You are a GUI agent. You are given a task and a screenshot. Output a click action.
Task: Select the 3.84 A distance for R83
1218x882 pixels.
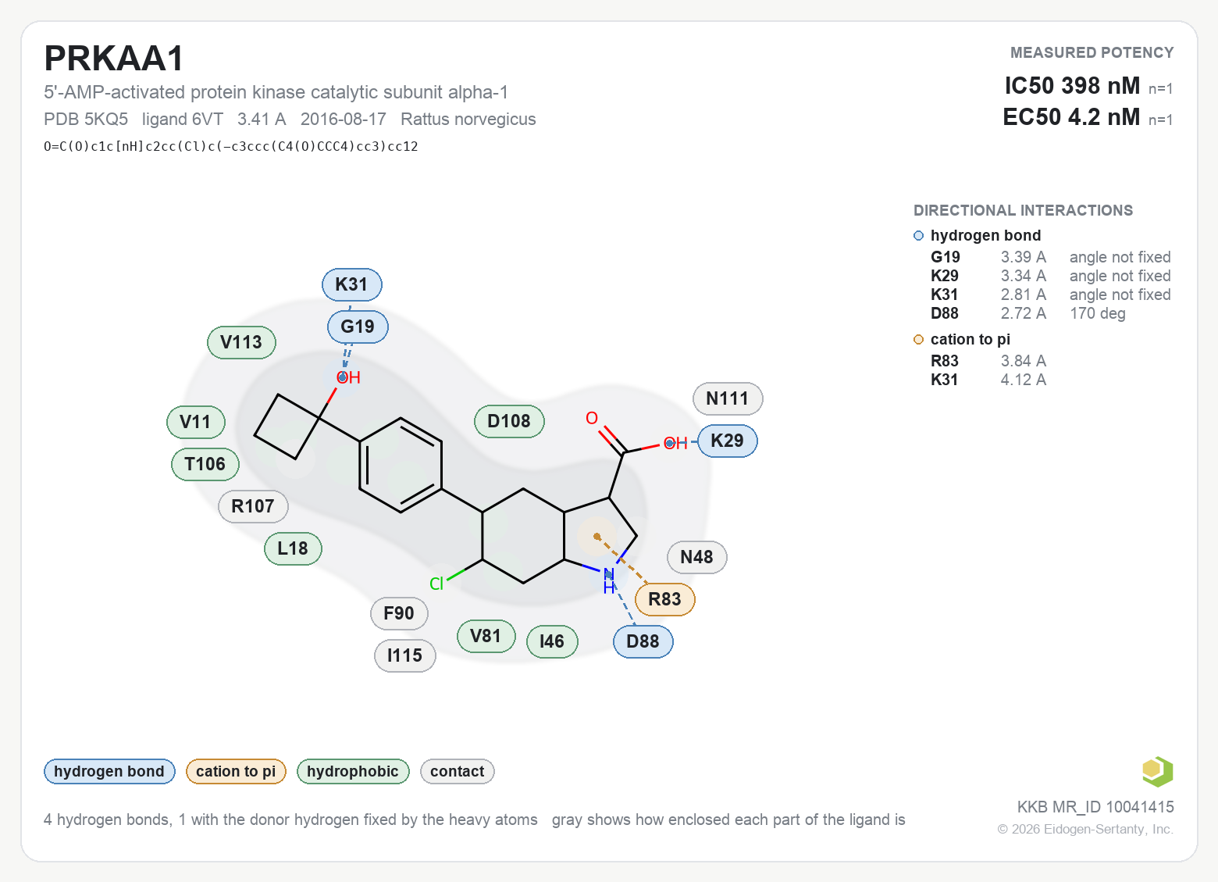tap(1024, 362)
